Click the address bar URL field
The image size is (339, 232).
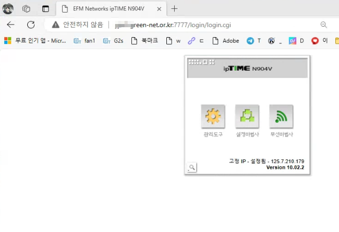pos(173,25)
